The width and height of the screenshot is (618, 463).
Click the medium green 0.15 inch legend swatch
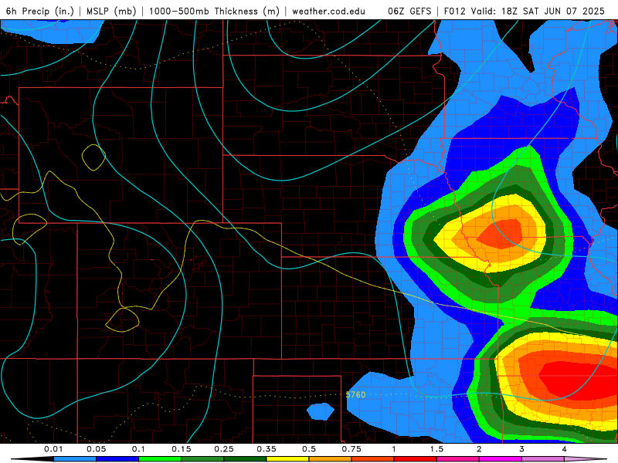(202, 459)
